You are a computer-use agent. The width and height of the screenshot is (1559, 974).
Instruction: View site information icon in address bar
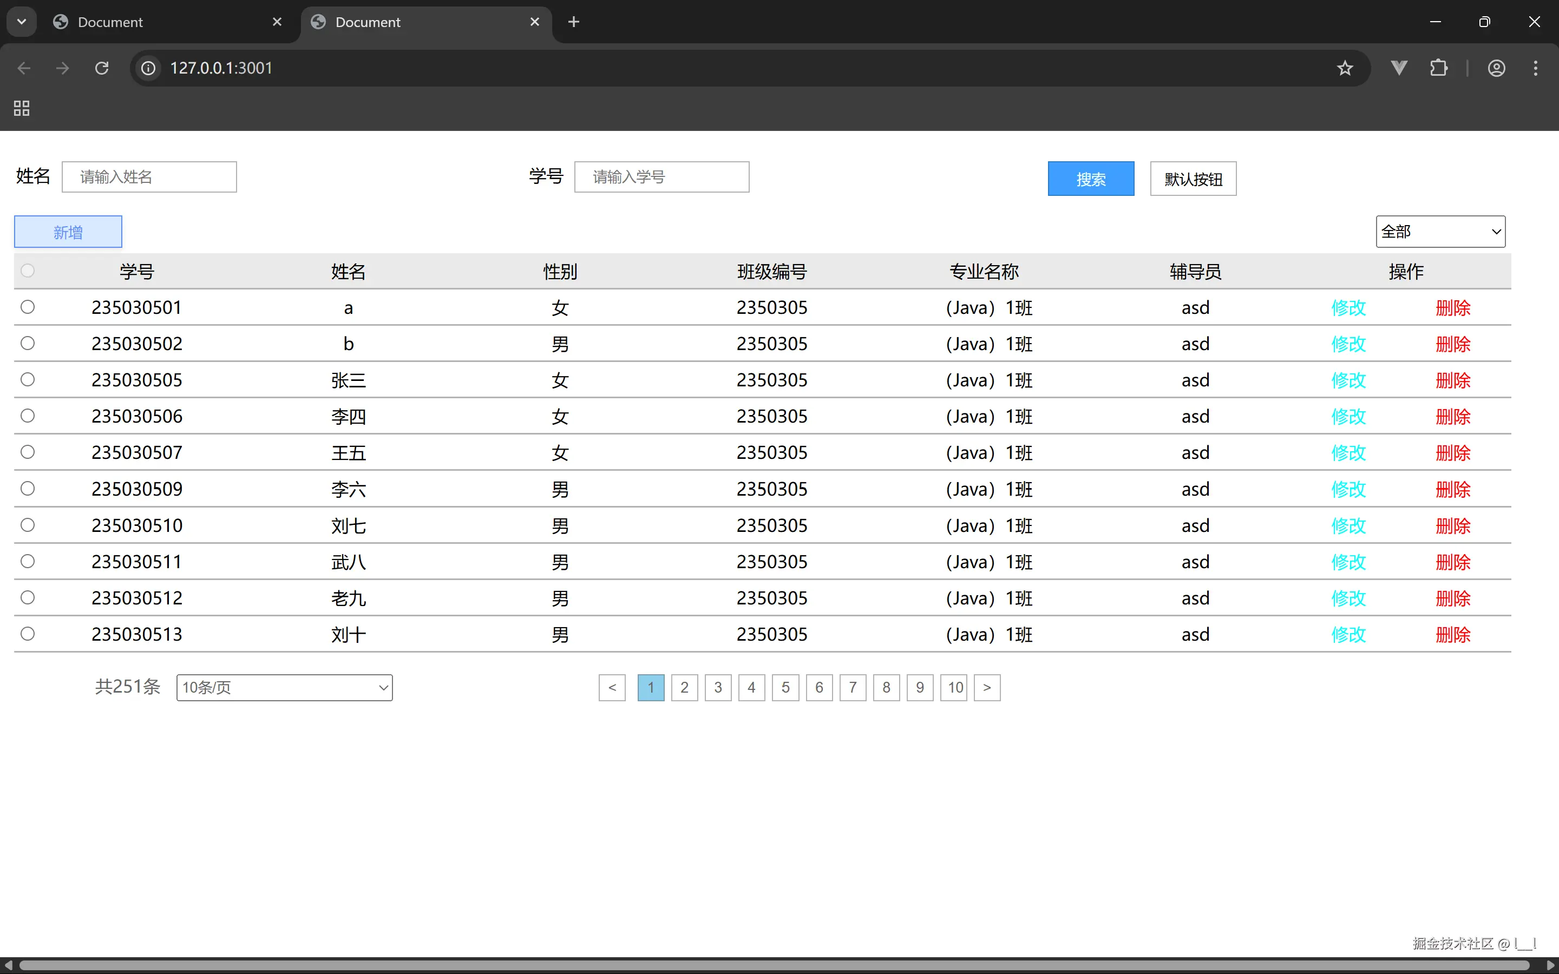[148, 68]
